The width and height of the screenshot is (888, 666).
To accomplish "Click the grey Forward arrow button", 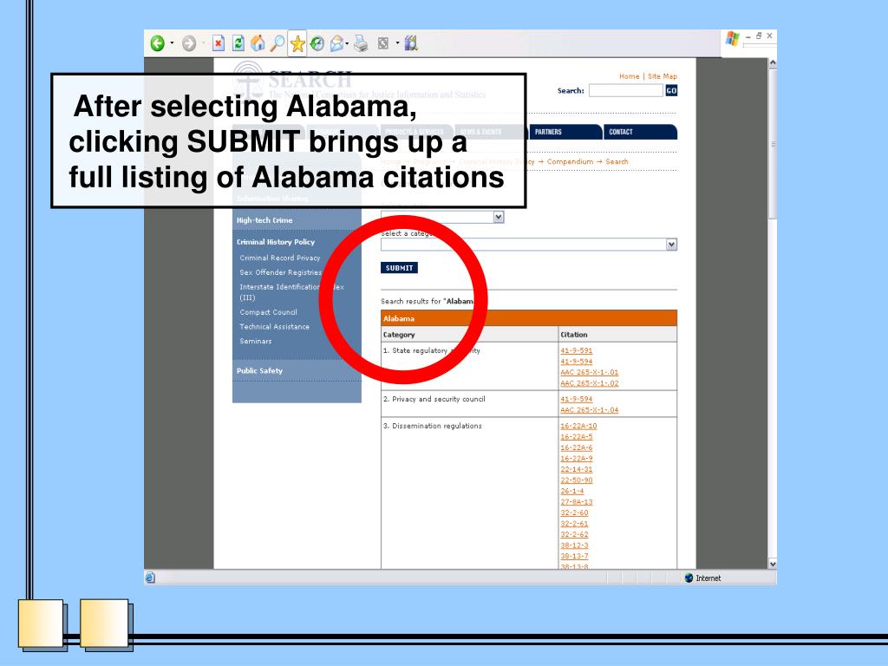I will [189, 43].
